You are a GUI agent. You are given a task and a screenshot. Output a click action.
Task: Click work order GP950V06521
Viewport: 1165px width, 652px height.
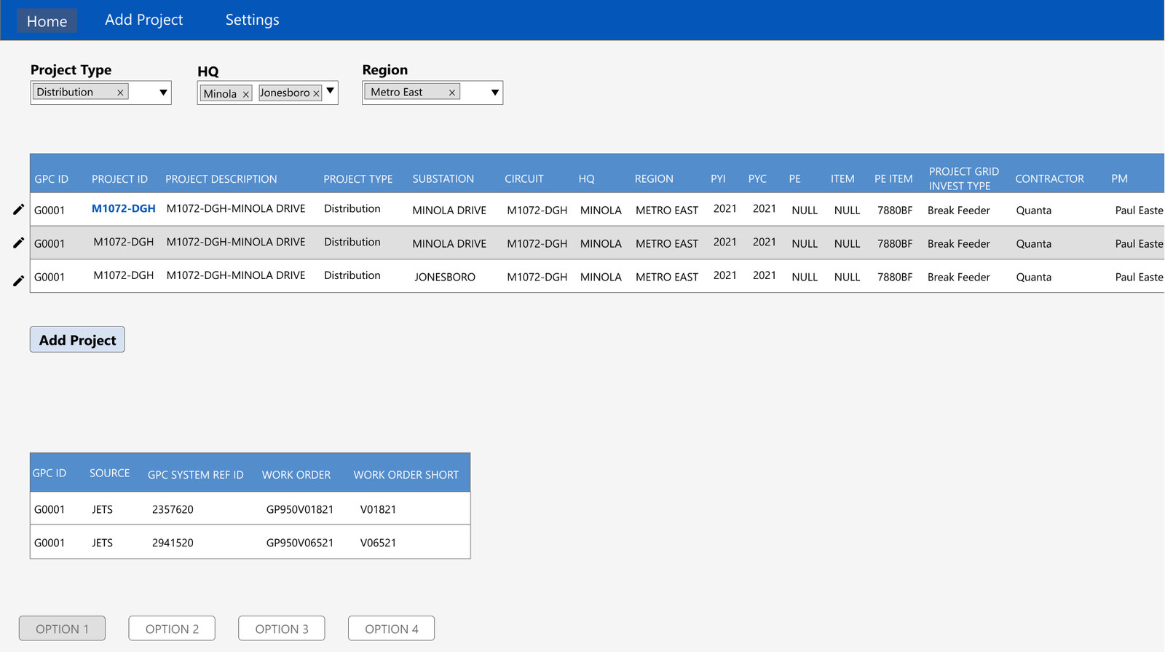click(x=299, y=543)
